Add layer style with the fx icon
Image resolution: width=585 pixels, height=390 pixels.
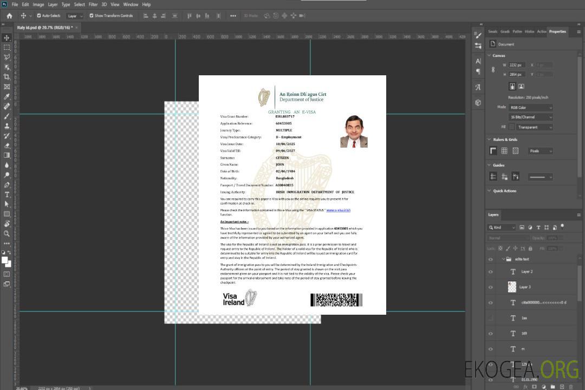(525, 387)
